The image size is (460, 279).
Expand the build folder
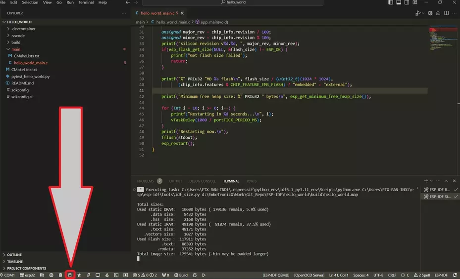coord(16,42)
